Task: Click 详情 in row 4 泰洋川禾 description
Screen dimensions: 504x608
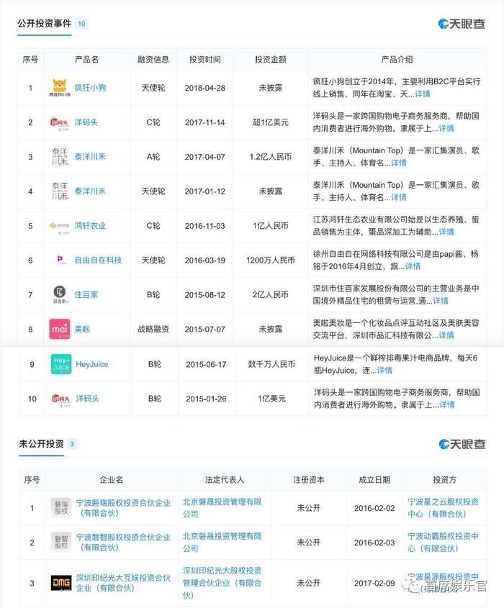Action: [x=398, y=197]
